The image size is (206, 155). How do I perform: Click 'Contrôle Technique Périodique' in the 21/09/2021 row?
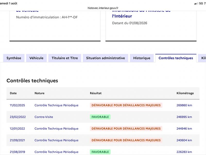click(56, 140)
